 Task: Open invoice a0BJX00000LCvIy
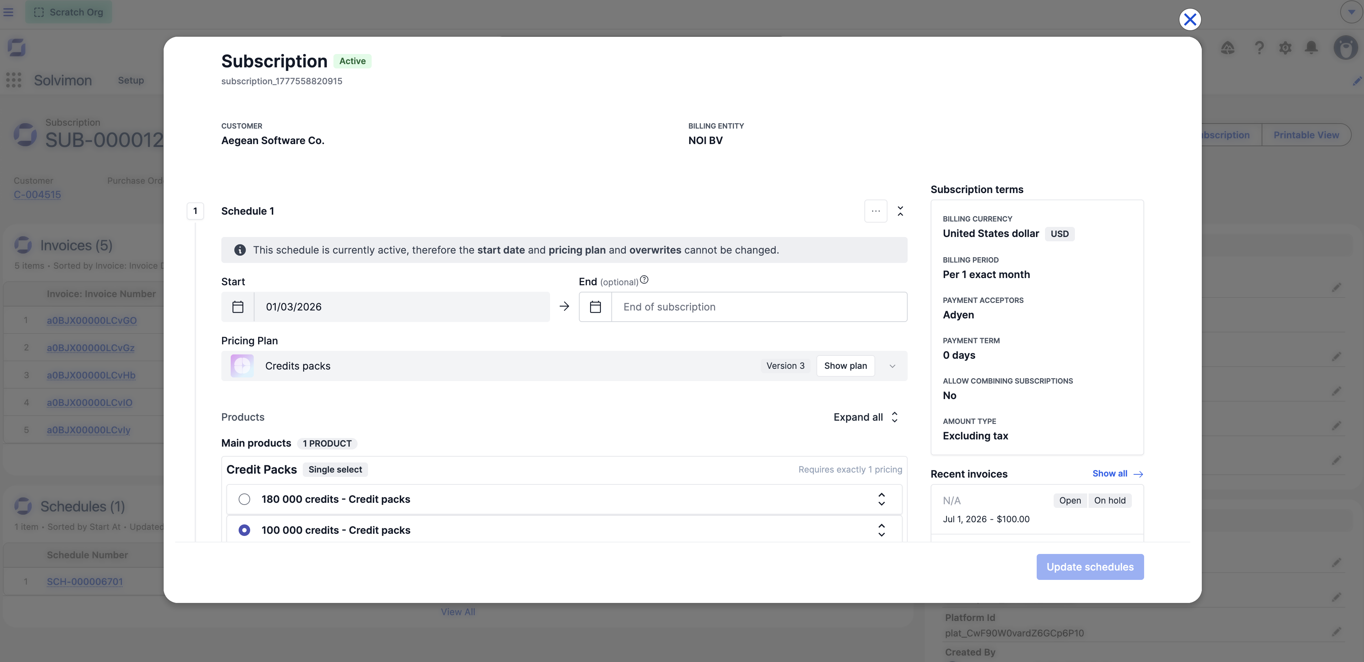coord(88,430)
